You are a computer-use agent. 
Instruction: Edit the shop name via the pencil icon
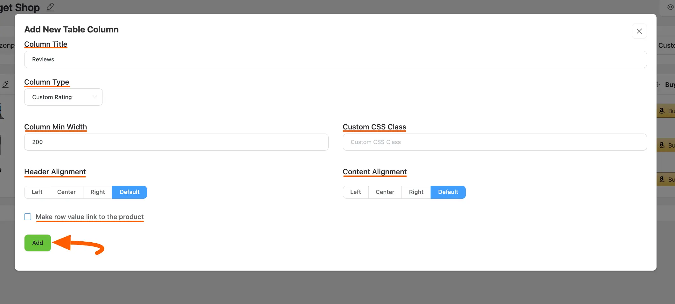pyautogui.click(x=50, y=7)
